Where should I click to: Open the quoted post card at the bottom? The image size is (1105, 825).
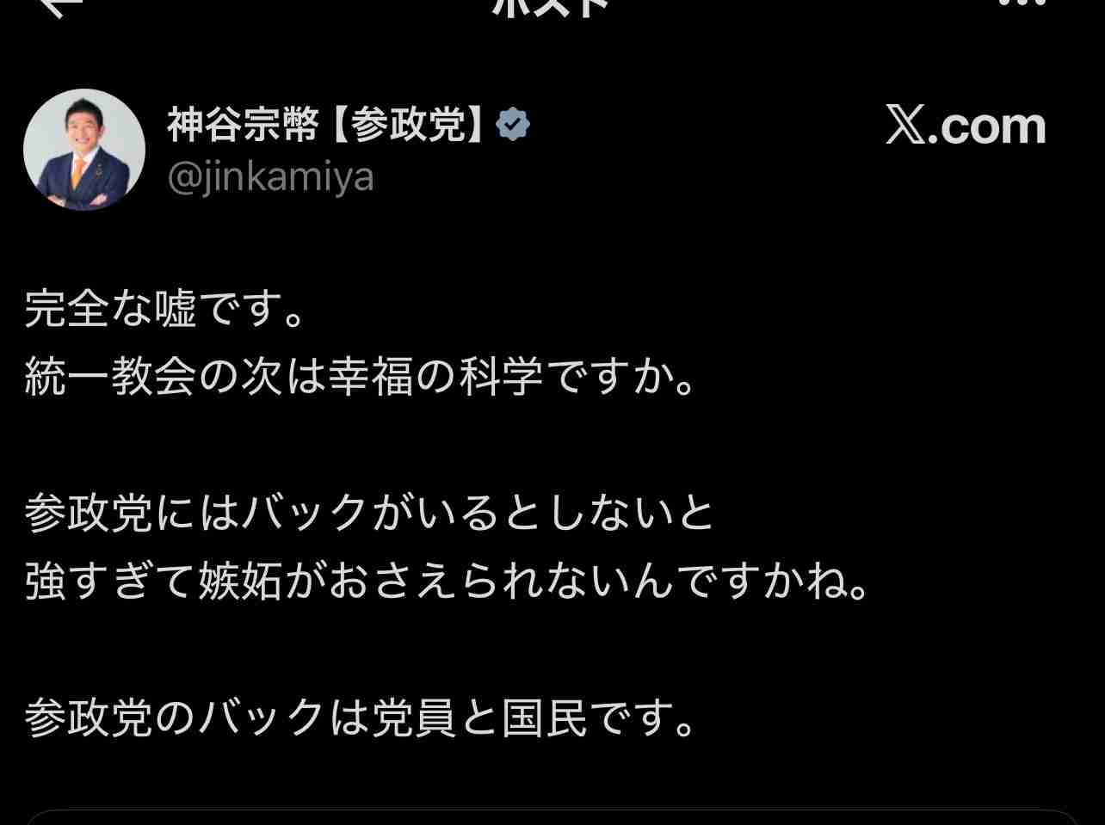(x=552, y=817)
